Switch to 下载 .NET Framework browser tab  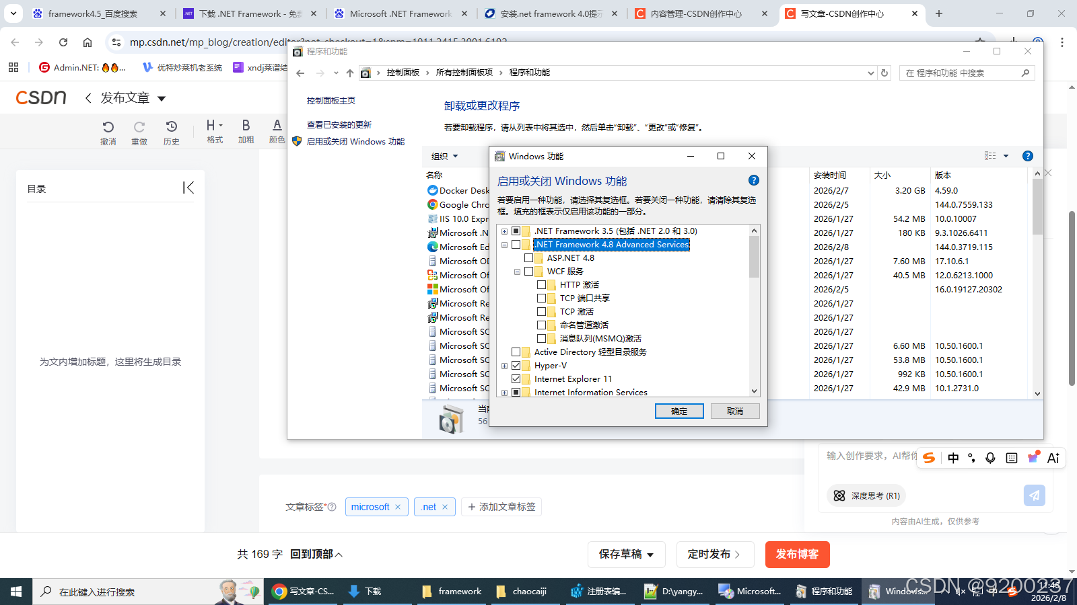click(250, 13)
